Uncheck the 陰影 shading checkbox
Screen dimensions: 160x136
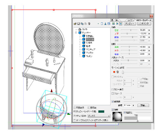(113, 110)
